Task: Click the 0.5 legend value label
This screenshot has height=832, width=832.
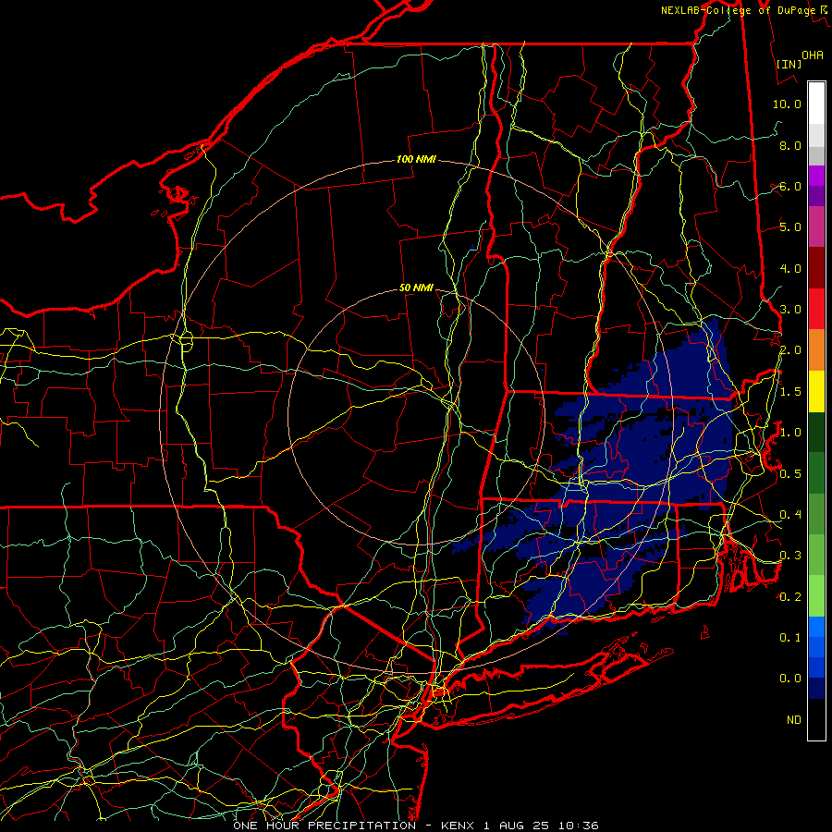Action: click(790, 473)
